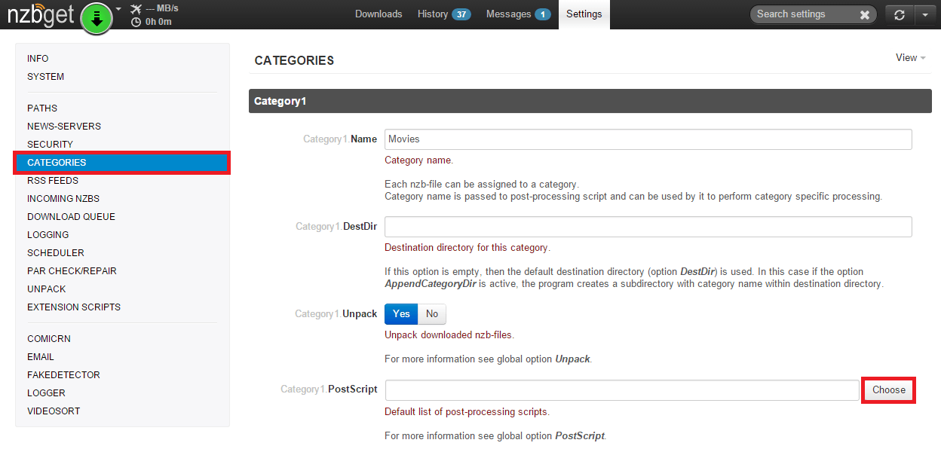Screen dimensions: 941x449
Task: Click the Category1 Name input field
Action: tap(648, 139)
